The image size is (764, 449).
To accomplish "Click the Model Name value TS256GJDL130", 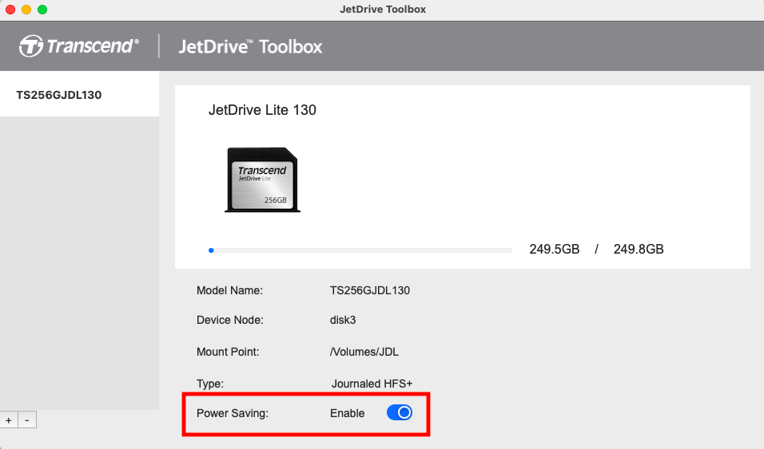I will tap(370, 290).
